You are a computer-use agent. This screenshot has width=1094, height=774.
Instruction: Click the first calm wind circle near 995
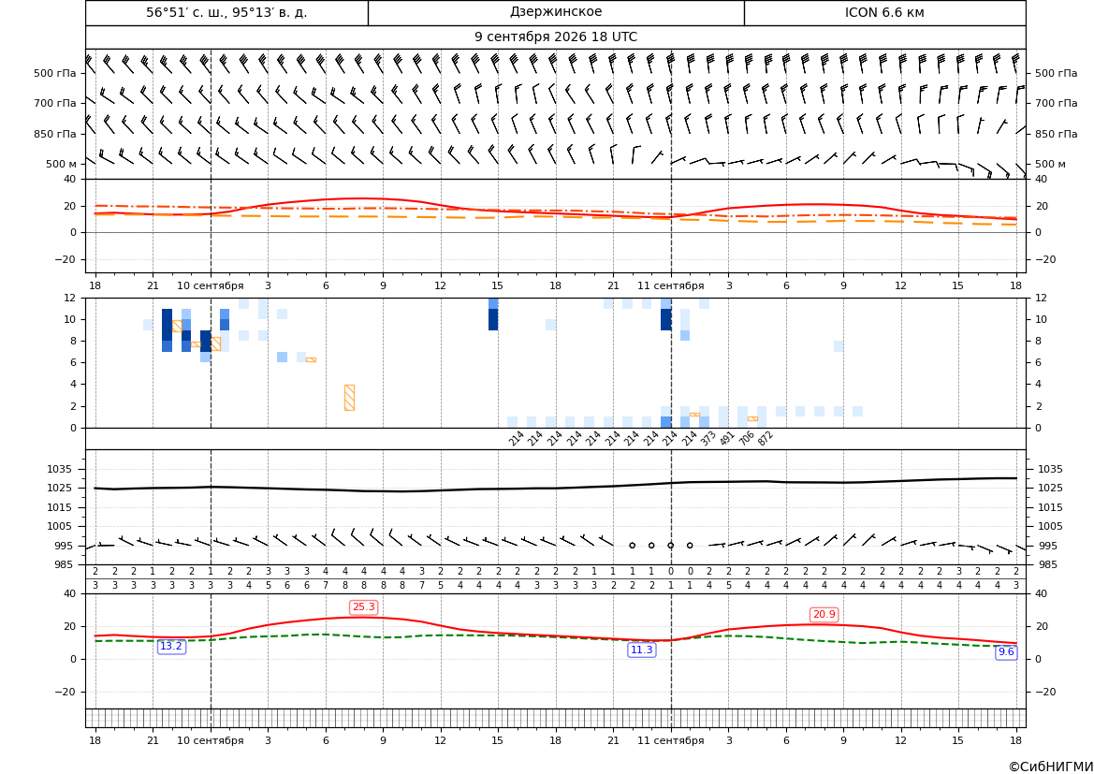632,545
